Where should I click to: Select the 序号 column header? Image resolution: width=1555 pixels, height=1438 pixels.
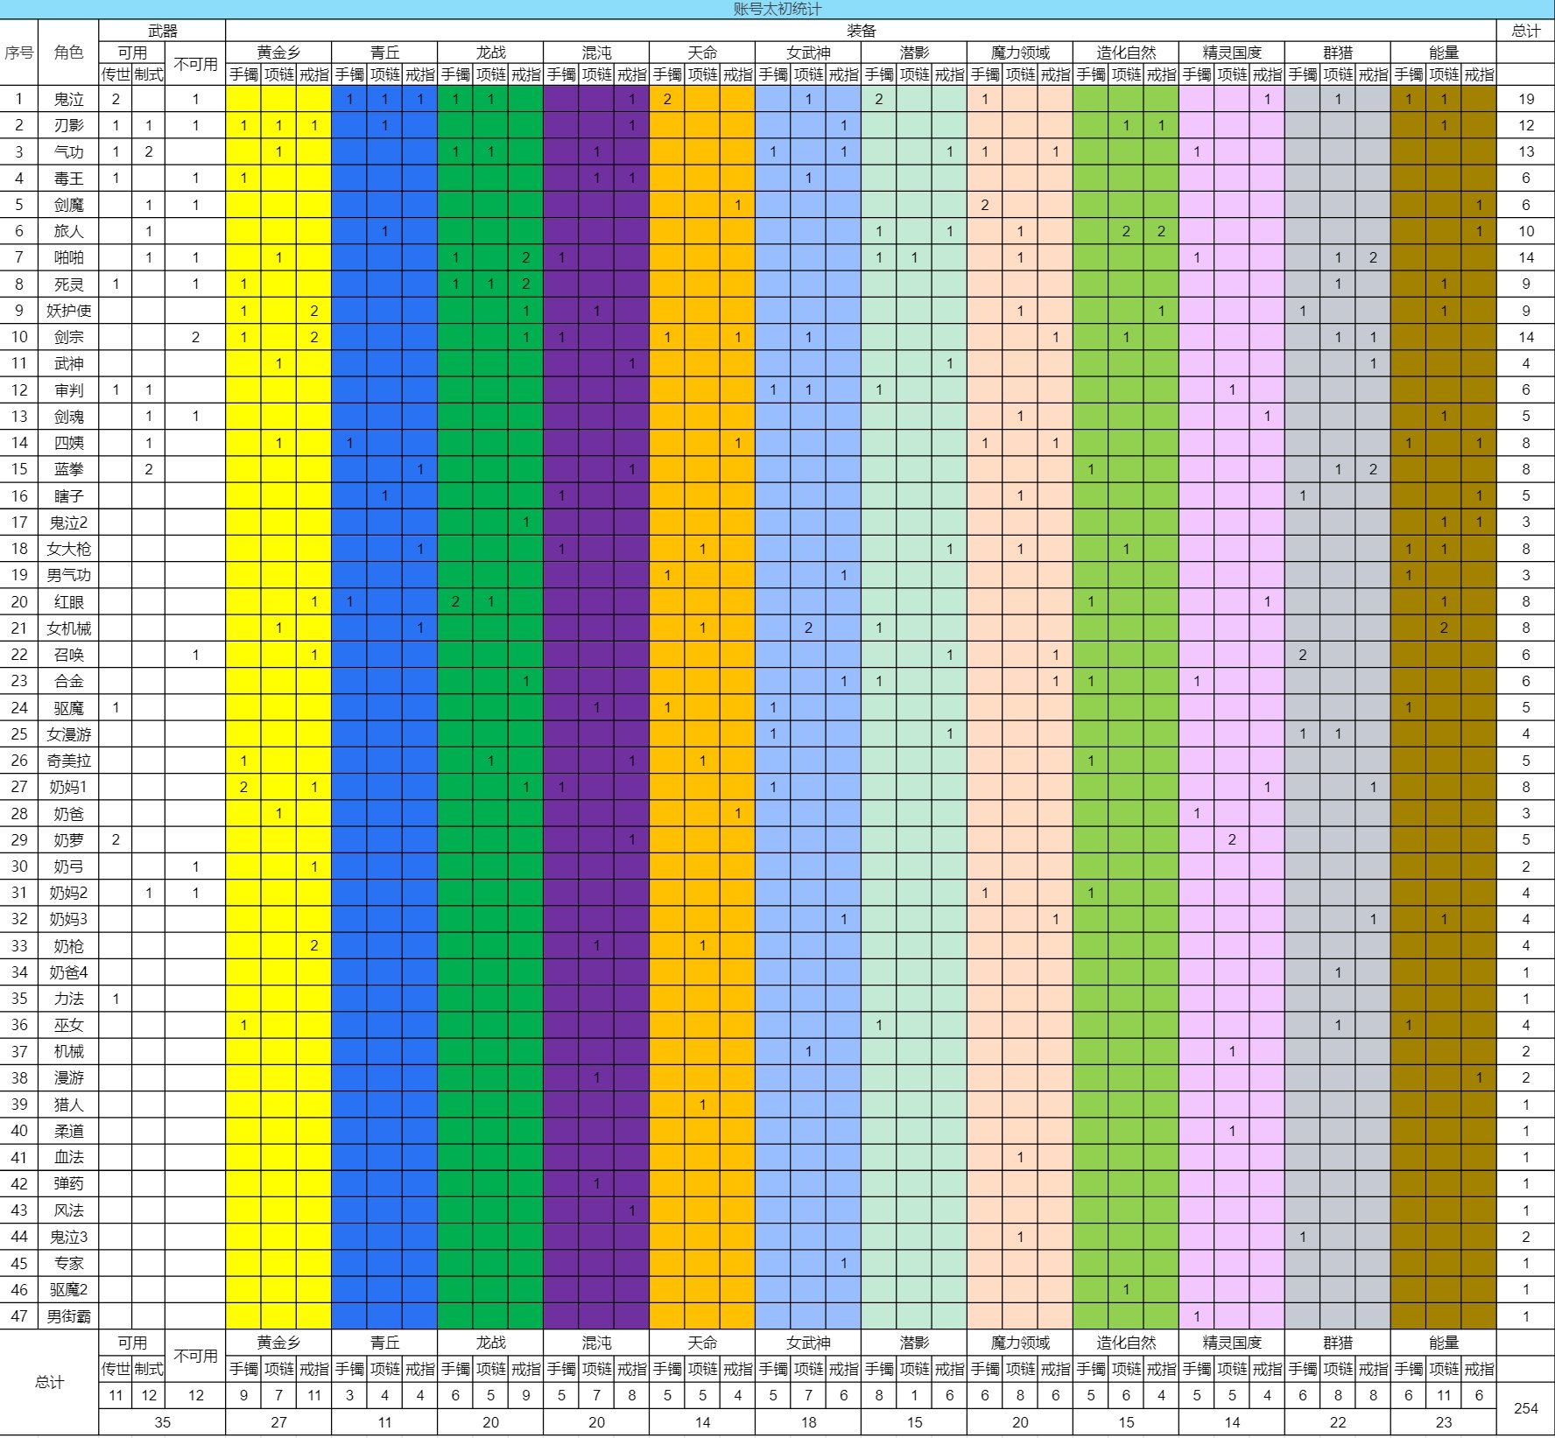19,53
